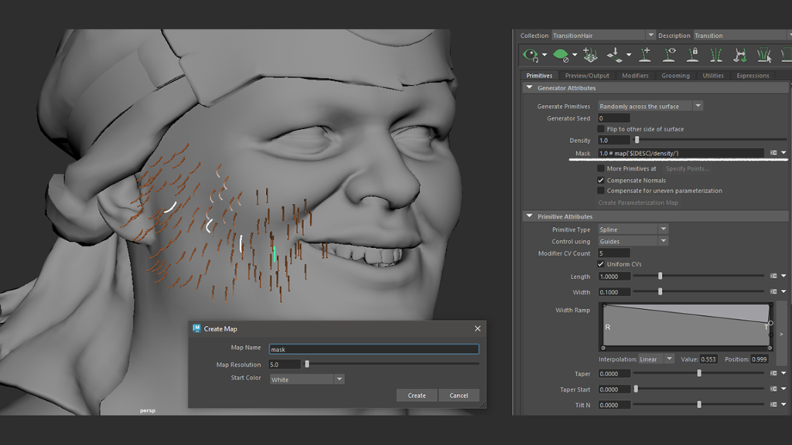Viewport: 792px width, 445px height.
Task: Click the clear preview leaf icon
Action: pyautogui.click(x=560, y=55)
